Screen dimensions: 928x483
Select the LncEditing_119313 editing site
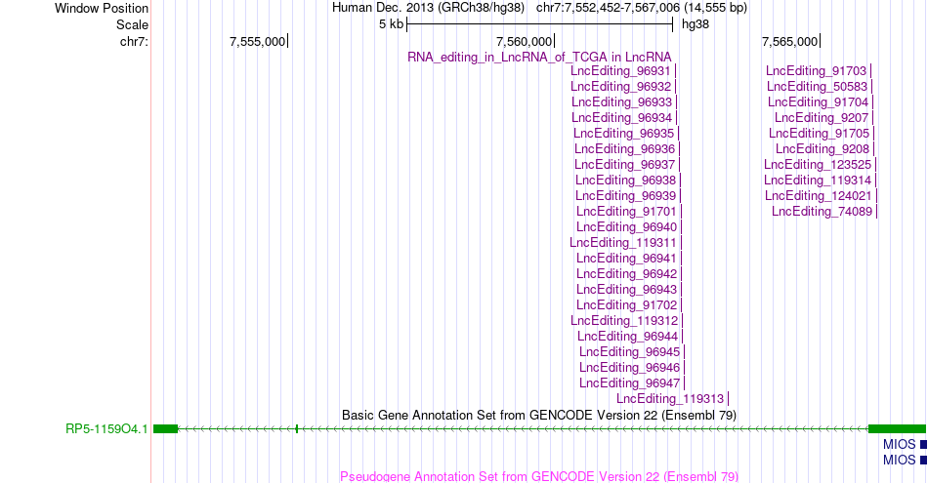pos(670,399)
